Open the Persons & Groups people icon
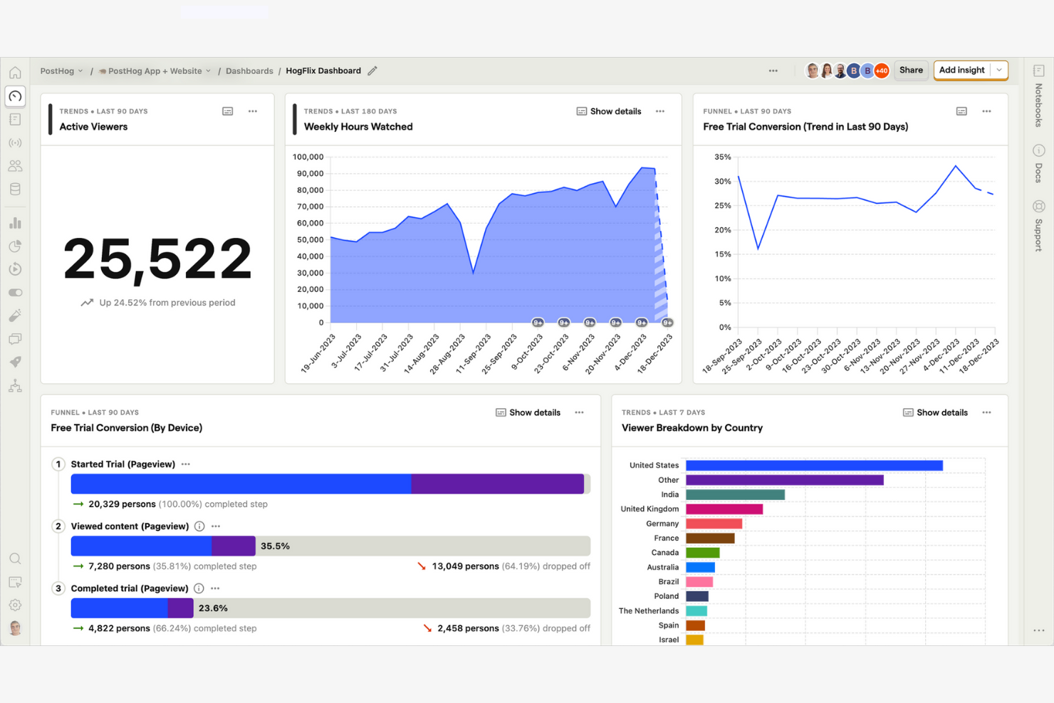This screenshot has width=1054, height=703. point(15,165)
